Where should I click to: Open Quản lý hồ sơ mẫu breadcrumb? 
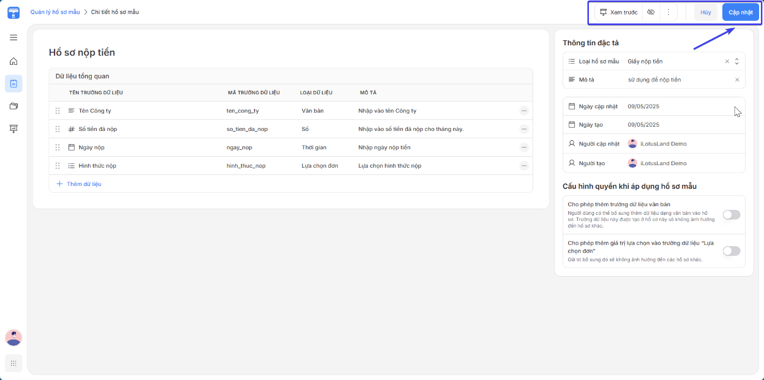coord(55,12)
